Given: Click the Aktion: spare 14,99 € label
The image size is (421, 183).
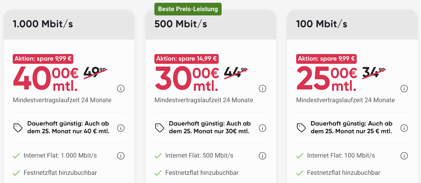Looking at the screenshot, I should point(186,59).
